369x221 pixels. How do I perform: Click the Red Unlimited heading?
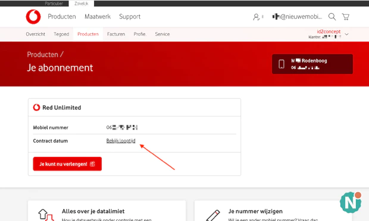[62, 108]
